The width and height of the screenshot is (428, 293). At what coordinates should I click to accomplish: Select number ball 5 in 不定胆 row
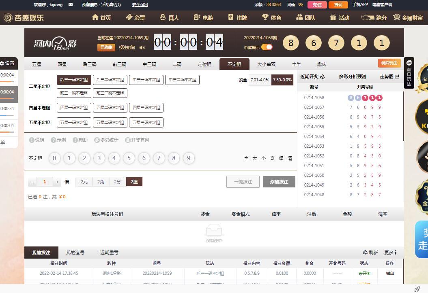[x=129, y=158]
